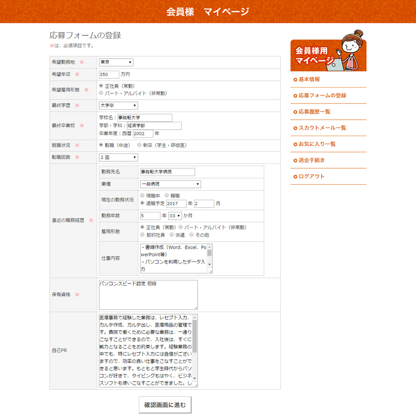Select 離職 radio button
This screenshot has width=416, height=420.
coord(166,195)
